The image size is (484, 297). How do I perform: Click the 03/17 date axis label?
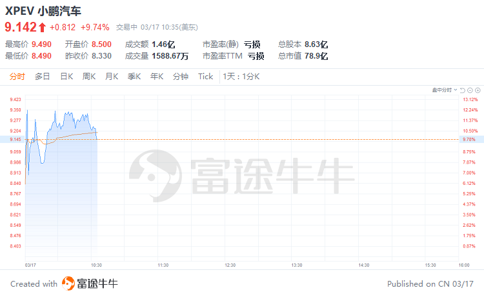30,265
